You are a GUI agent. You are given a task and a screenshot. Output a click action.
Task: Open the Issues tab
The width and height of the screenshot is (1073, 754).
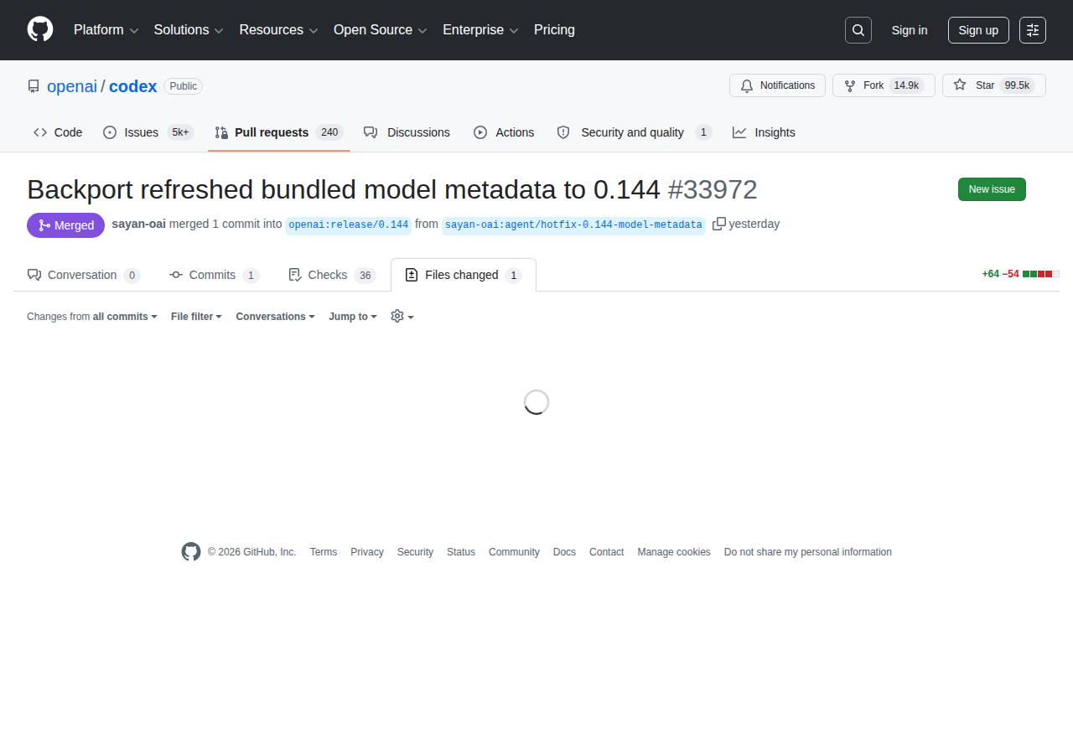(148, 132)
